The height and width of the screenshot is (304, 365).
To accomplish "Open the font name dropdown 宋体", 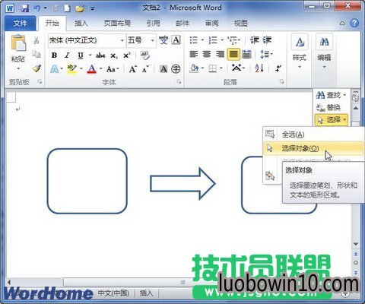I will click(122, 40).
